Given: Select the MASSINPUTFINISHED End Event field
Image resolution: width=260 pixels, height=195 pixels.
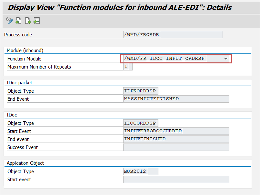Looking at the screenshot, I should [176, 99].
